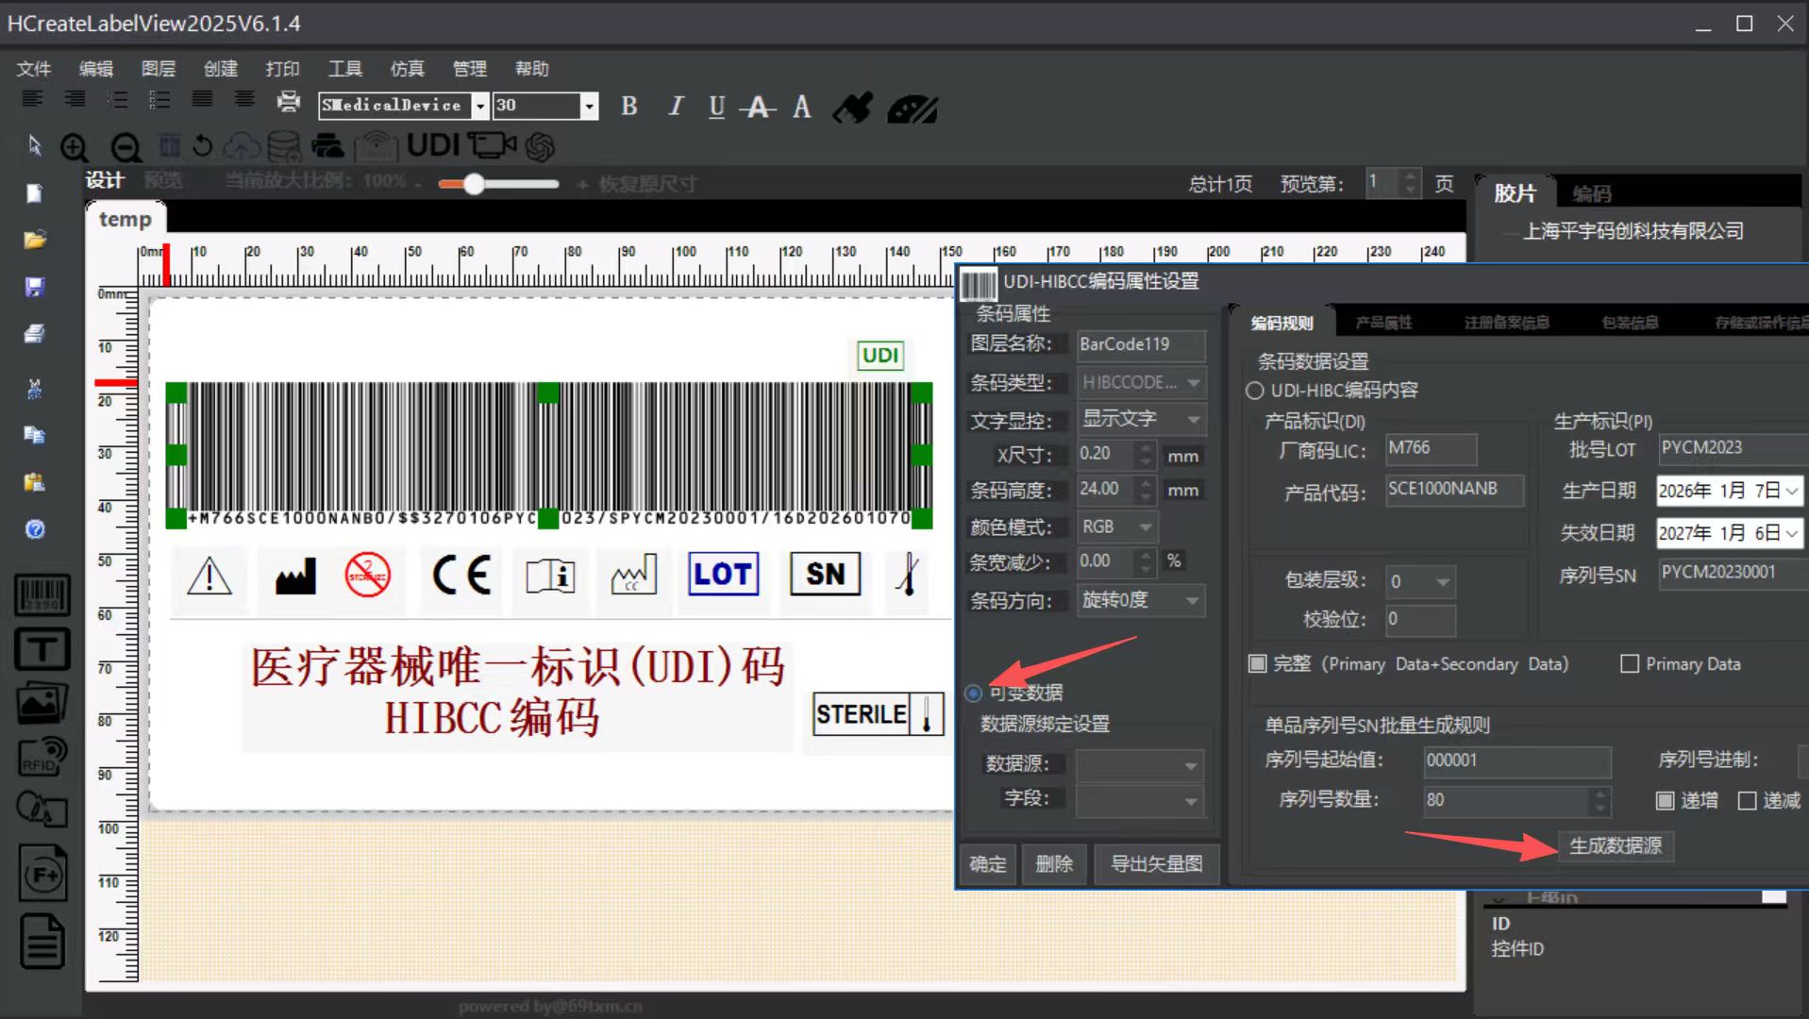The image size is (1809, 1019).
Task: Toggle the 完整 Primary+Secondary Data checkbox
Action: tap(1257, 664)
